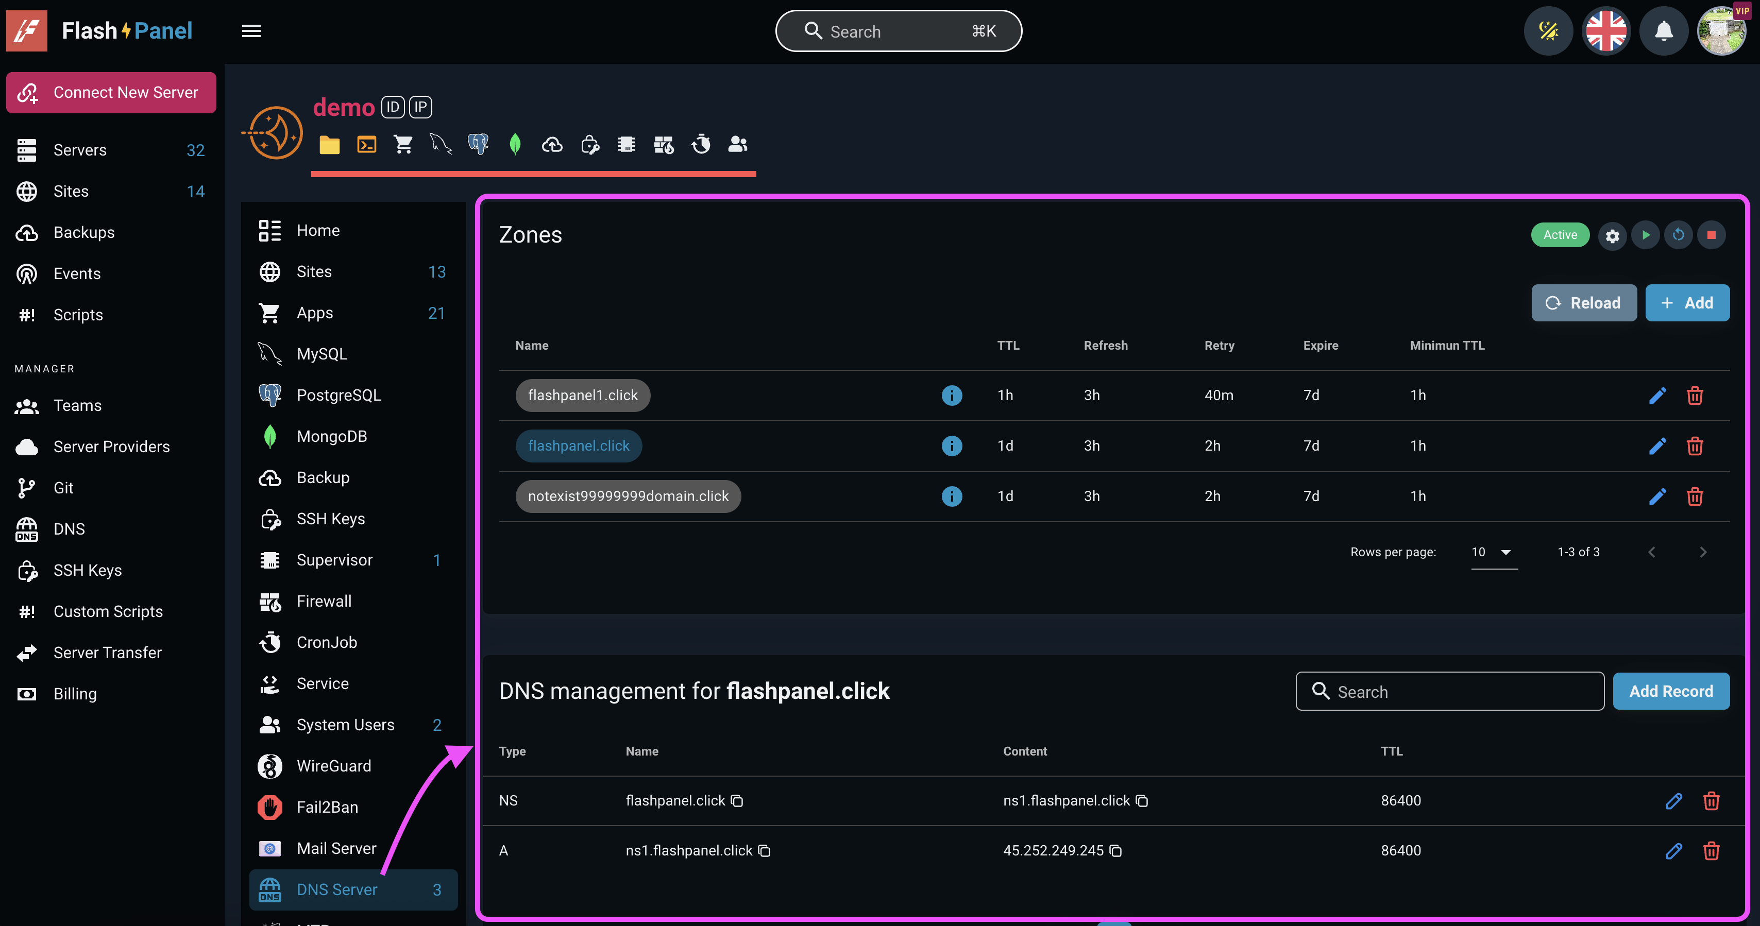Open the hamburger menu next to FlashPanel logo
1760x926 pixels.
[x=251, y=31]
